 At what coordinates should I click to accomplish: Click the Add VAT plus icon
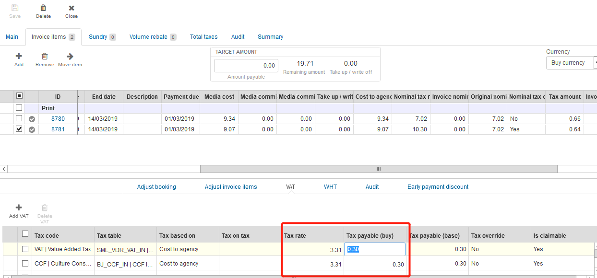[x=19, y=208]
